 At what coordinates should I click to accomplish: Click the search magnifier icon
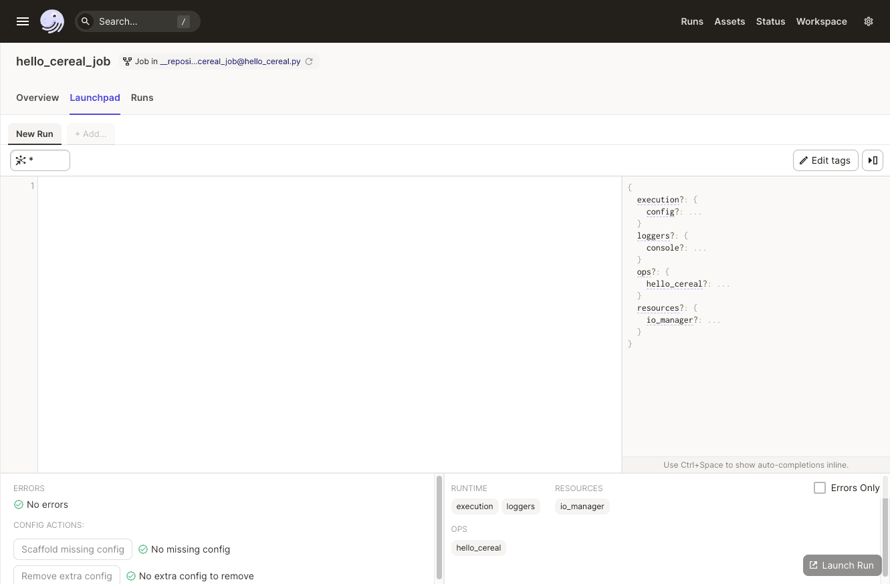coord(86,21)
